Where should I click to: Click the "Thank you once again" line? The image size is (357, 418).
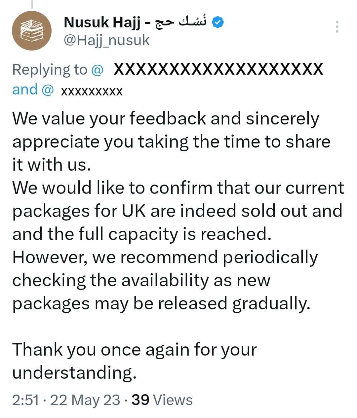coord(134,350)
